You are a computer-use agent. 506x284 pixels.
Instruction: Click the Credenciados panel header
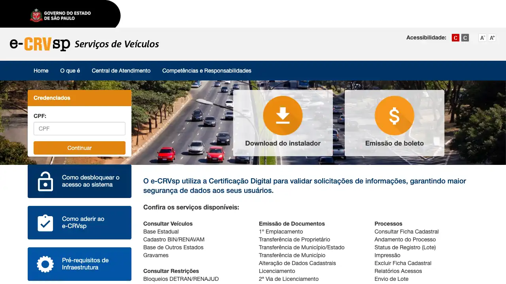79,98
